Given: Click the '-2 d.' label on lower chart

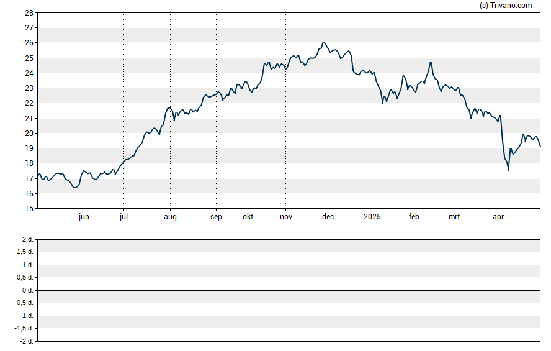Looking at the screenshot, I should pyautogui.click(x=27, y=342).
